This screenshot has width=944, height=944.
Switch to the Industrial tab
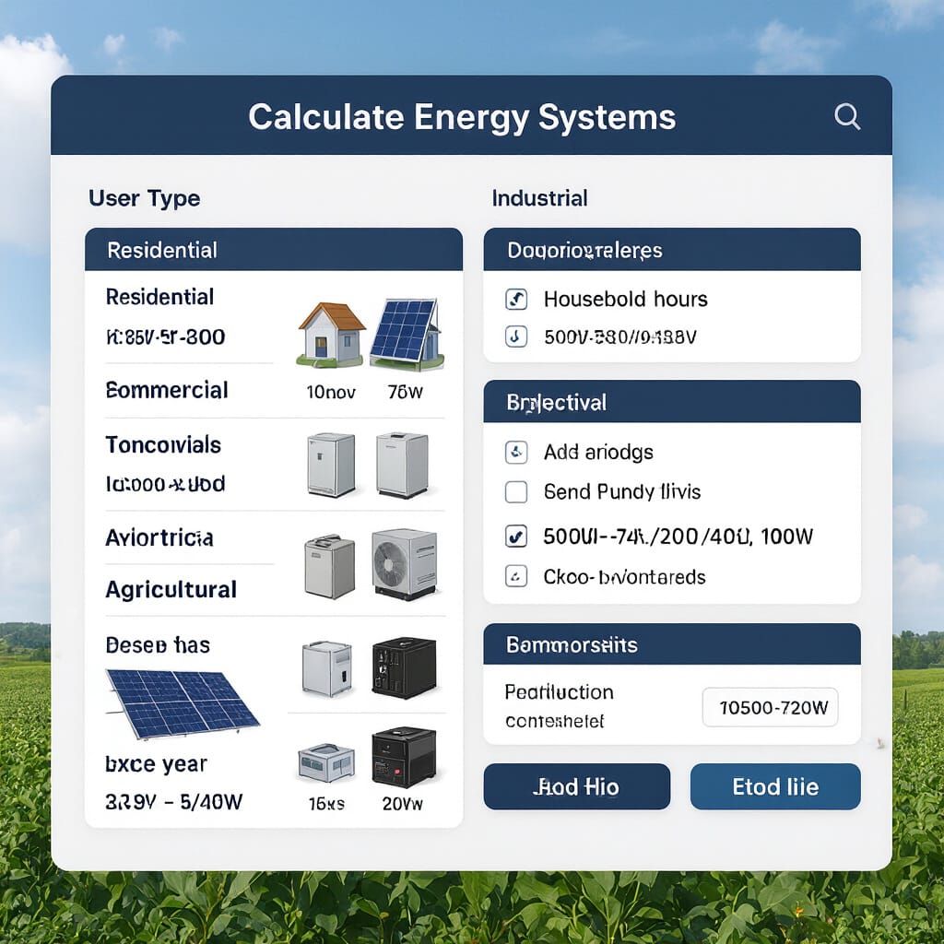[x=539, y=197]
